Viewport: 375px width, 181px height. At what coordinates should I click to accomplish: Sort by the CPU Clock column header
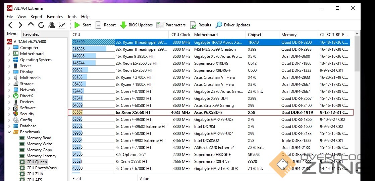point(180,35)
